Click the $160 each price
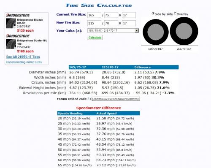Screen dimensions: 211x168 pyautogui.click(x=25, y=51)
